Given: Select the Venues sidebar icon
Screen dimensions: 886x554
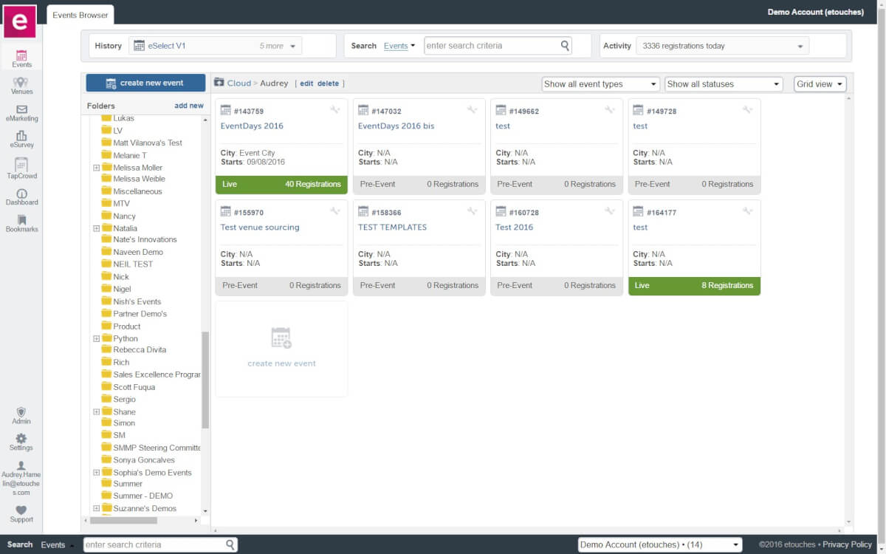Looking at the screenshot, I should click(x=21, y=84).
